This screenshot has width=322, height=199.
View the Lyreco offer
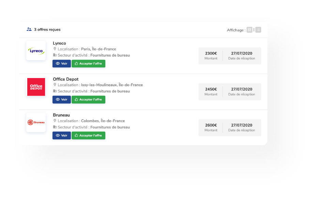62,64
